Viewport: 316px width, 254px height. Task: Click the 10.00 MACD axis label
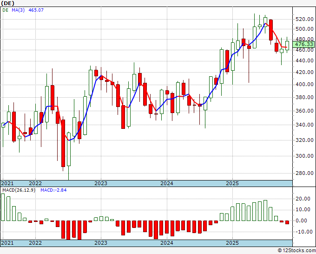click(x=303, y=210)
